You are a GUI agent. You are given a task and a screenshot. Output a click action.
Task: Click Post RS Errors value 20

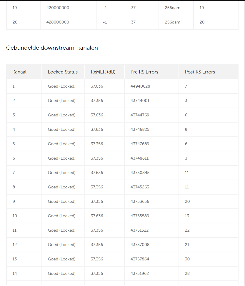pos(187,201)
